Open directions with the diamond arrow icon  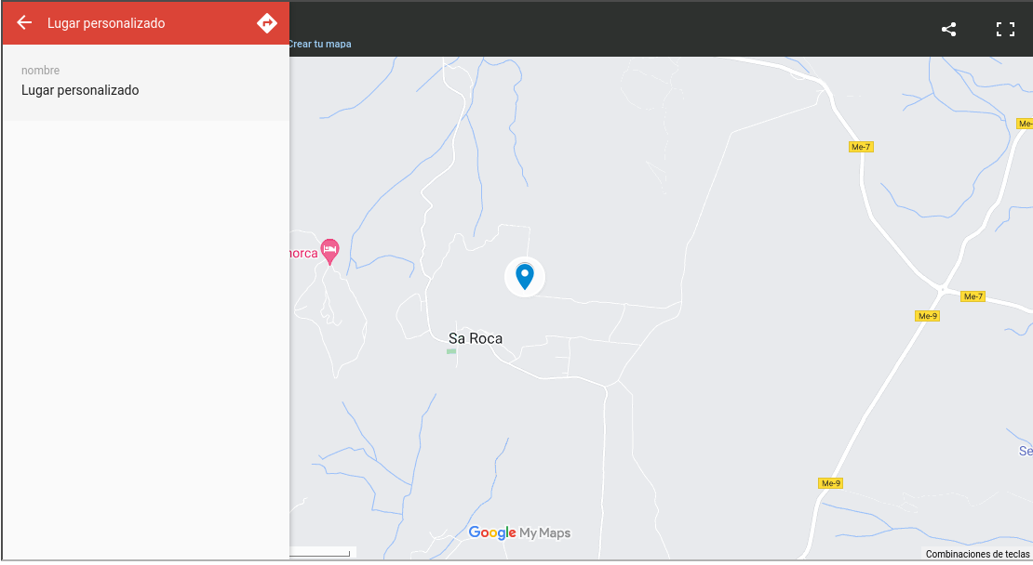point(267,23)
